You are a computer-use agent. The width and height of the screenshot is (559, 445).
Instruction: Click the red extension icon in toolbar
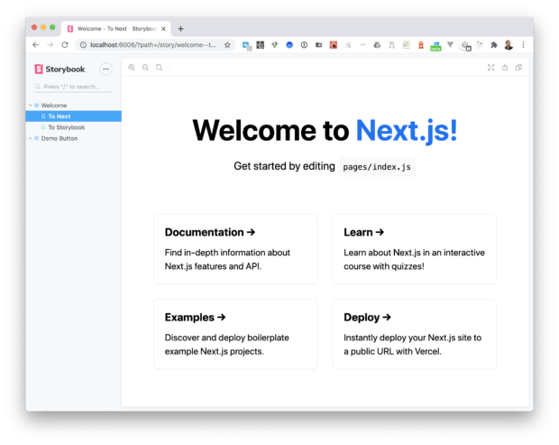[x=334, y=45]
